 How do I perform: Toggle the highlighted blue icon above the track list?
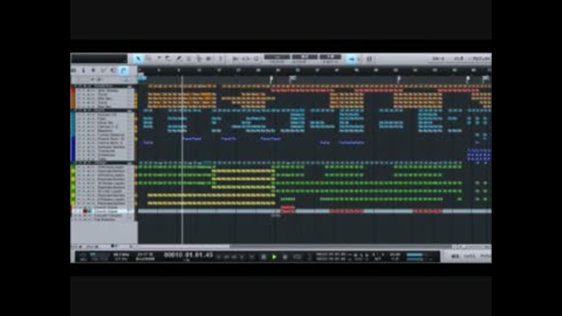(124, 70)
